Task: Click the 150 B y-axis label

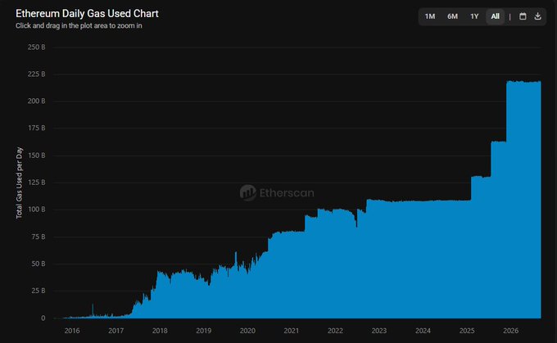Action: pyautogui.click(x=37, y=156)
